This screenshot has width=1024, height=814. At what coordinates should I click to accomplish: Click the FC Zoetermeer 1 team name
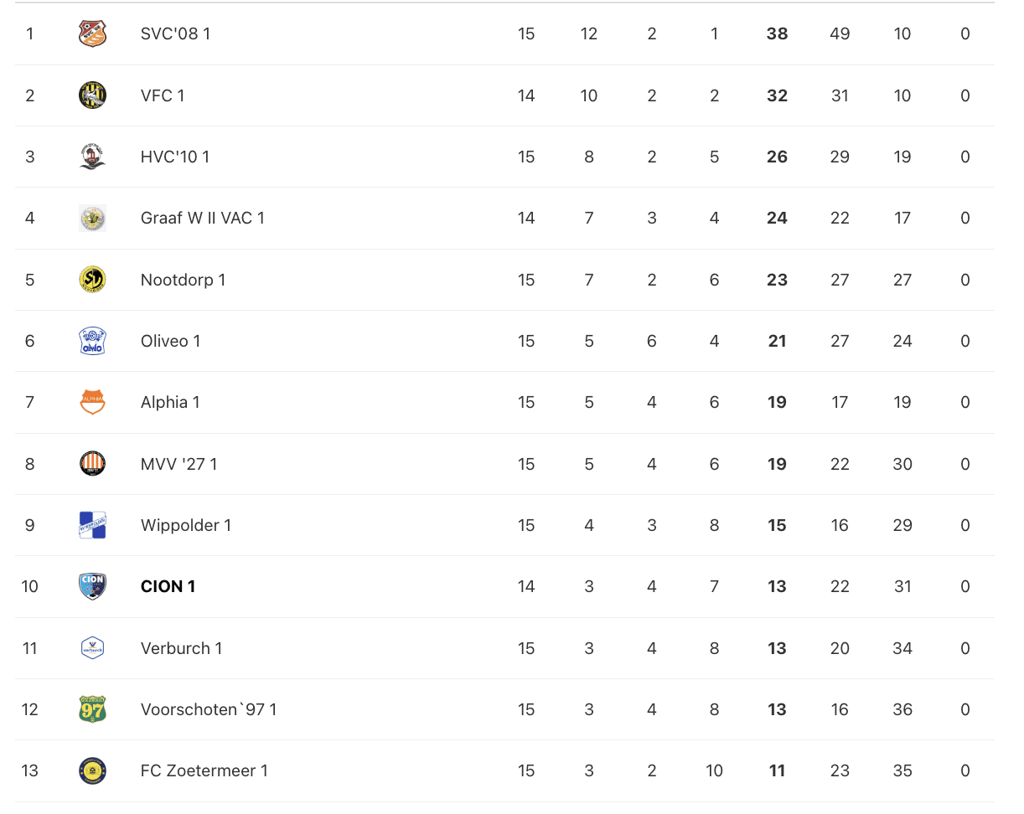click(x=204, y=770)
